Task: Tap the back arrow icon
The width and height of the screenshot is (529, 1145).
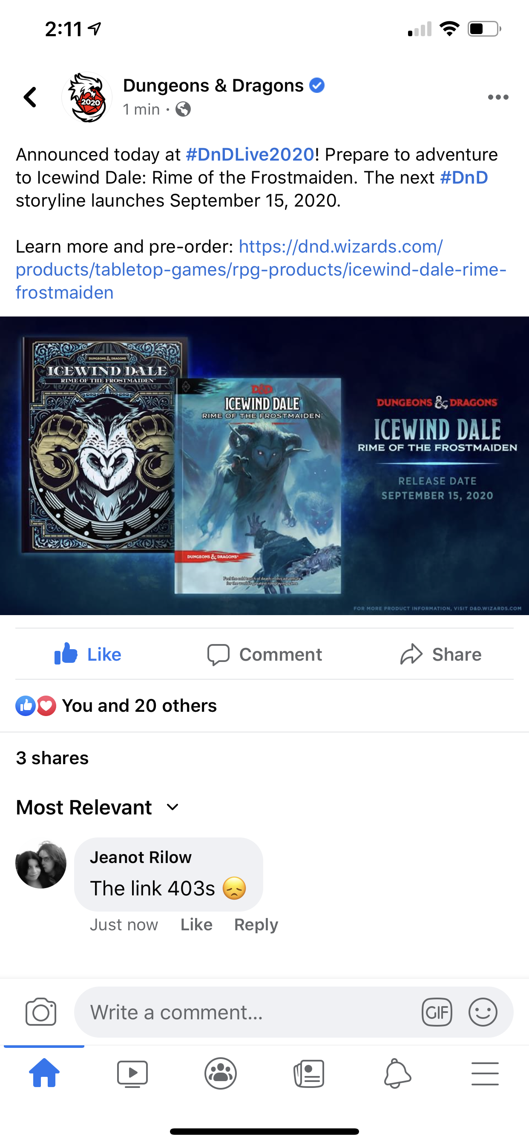Action: coord(30,97)
